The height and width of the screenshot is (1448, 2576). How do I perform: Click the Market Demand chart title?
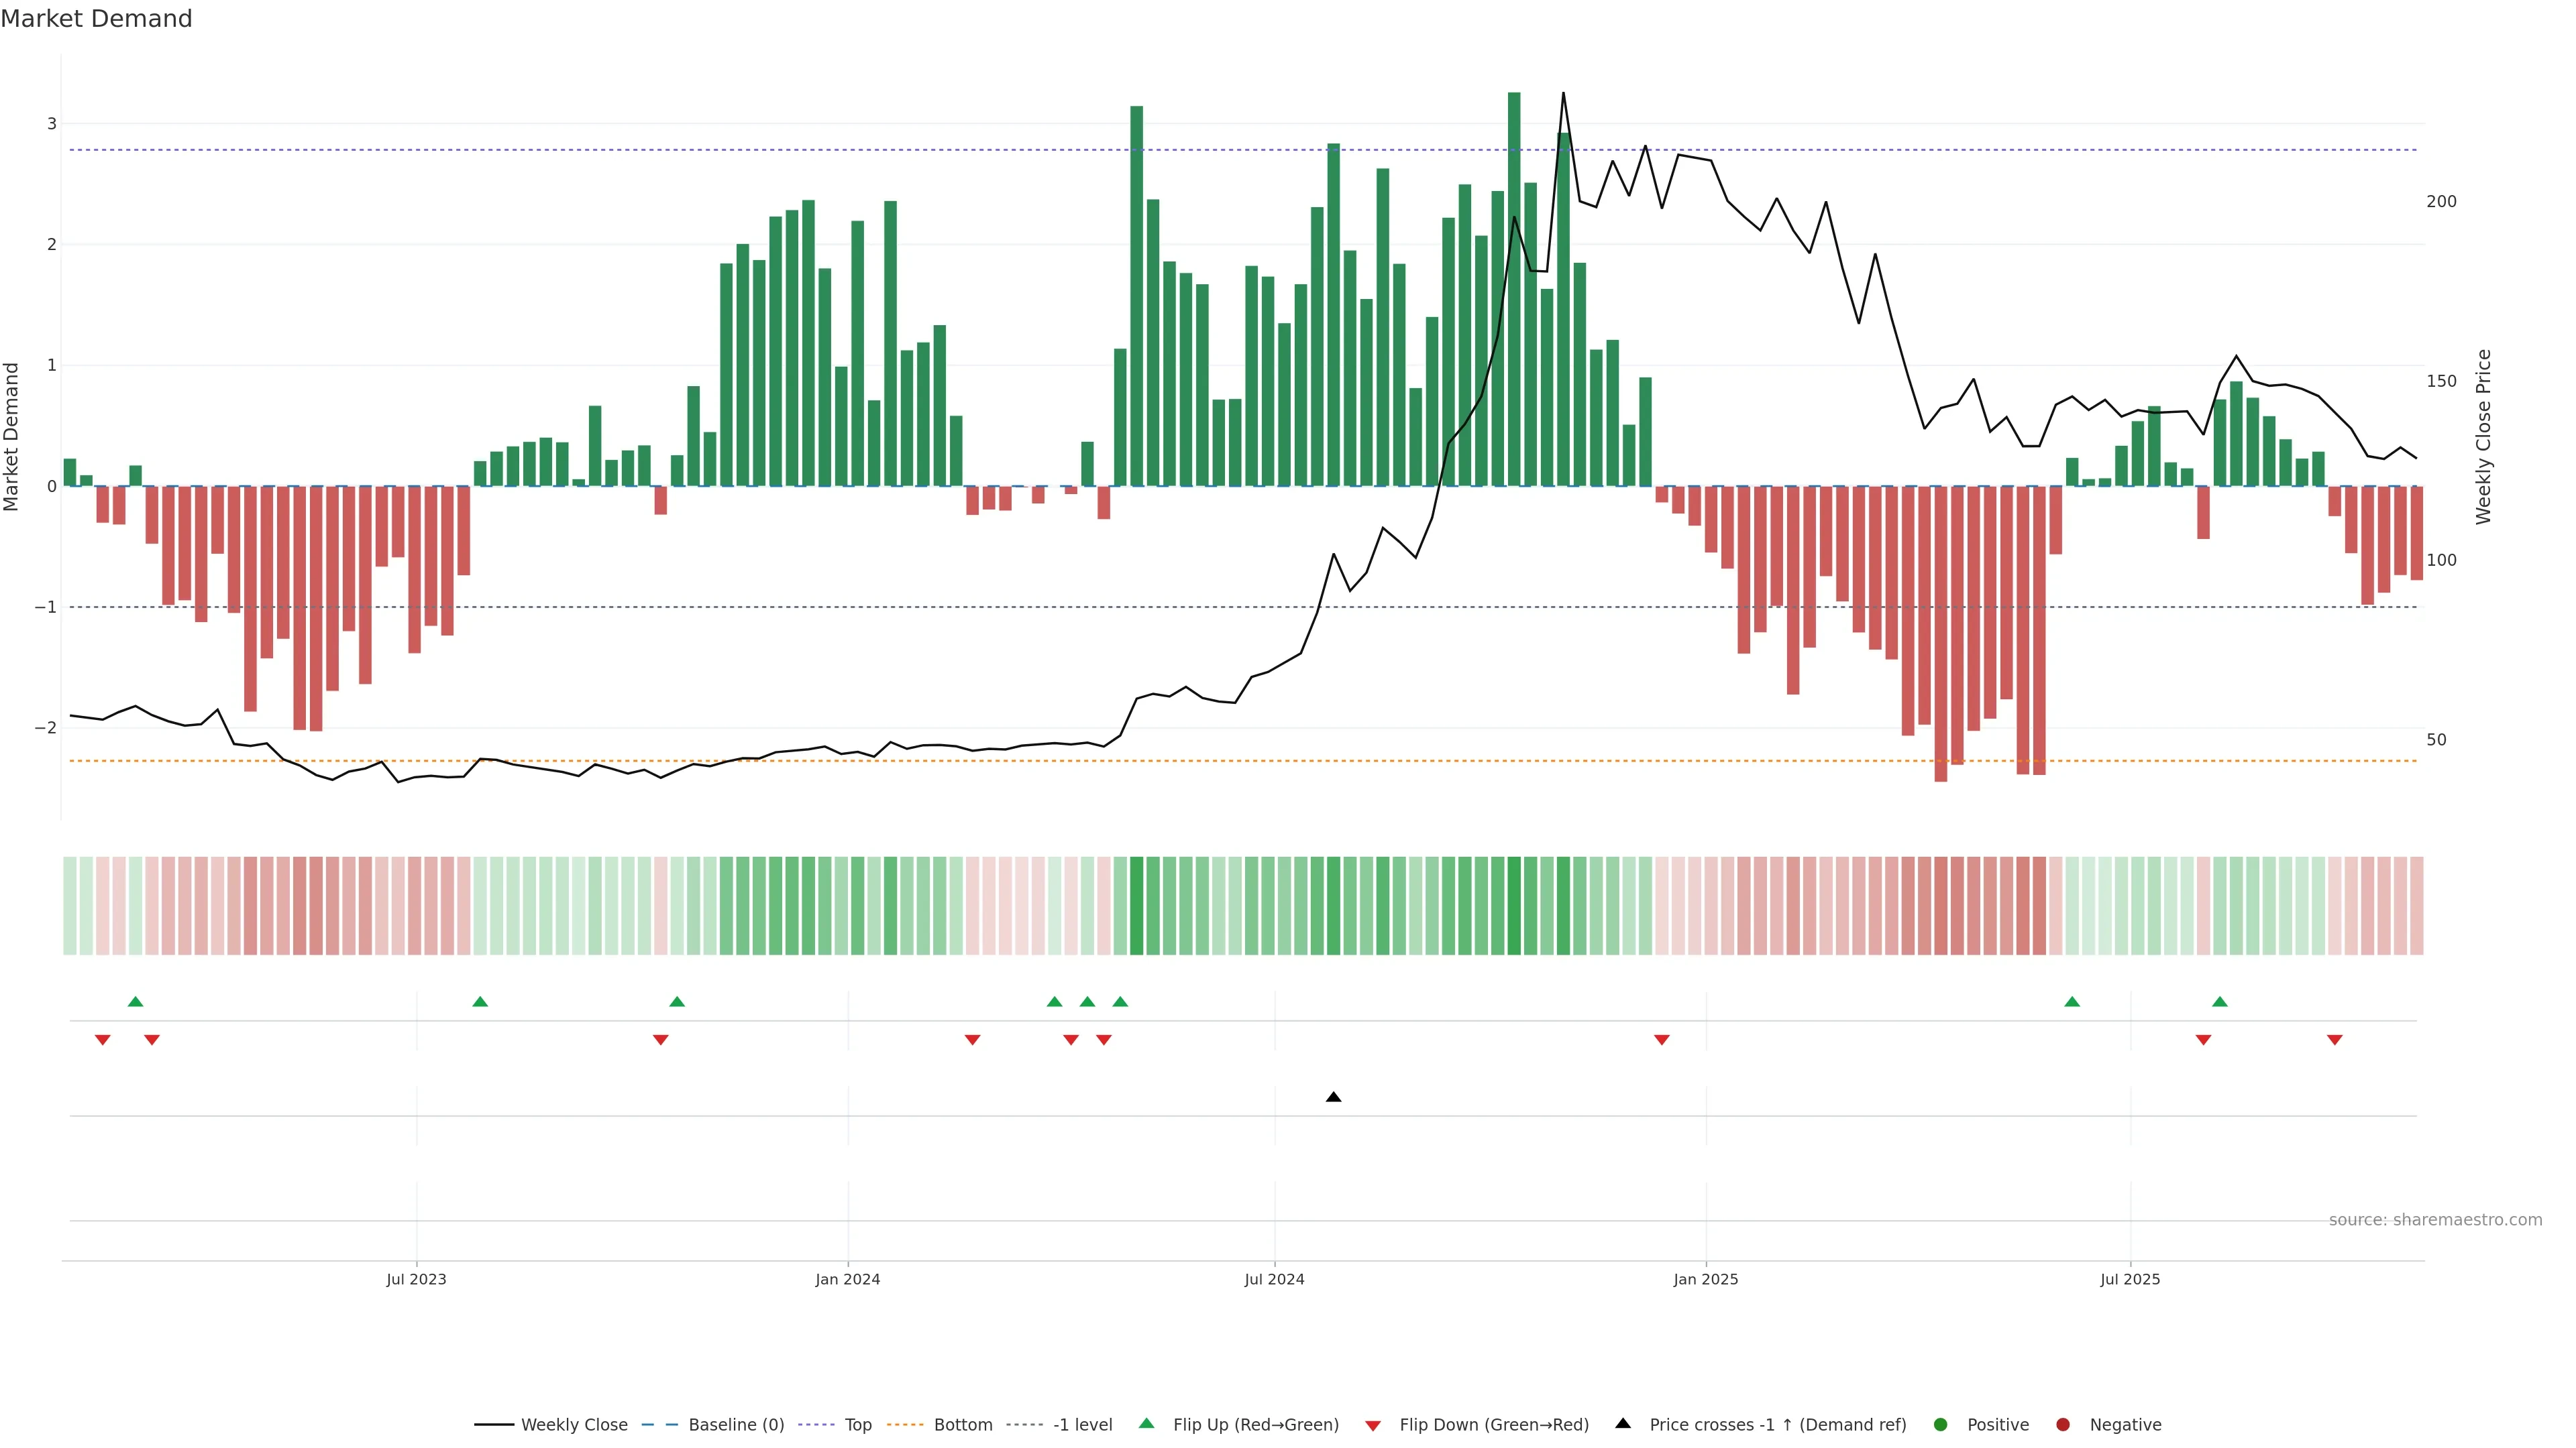96,19
